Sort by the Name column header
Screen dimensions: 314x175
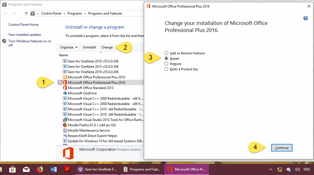coord(63,55)
